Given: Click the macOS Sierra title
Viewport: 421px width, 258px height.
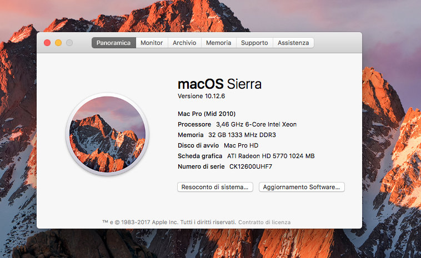Looking at the screenshot, I should 219,84.
